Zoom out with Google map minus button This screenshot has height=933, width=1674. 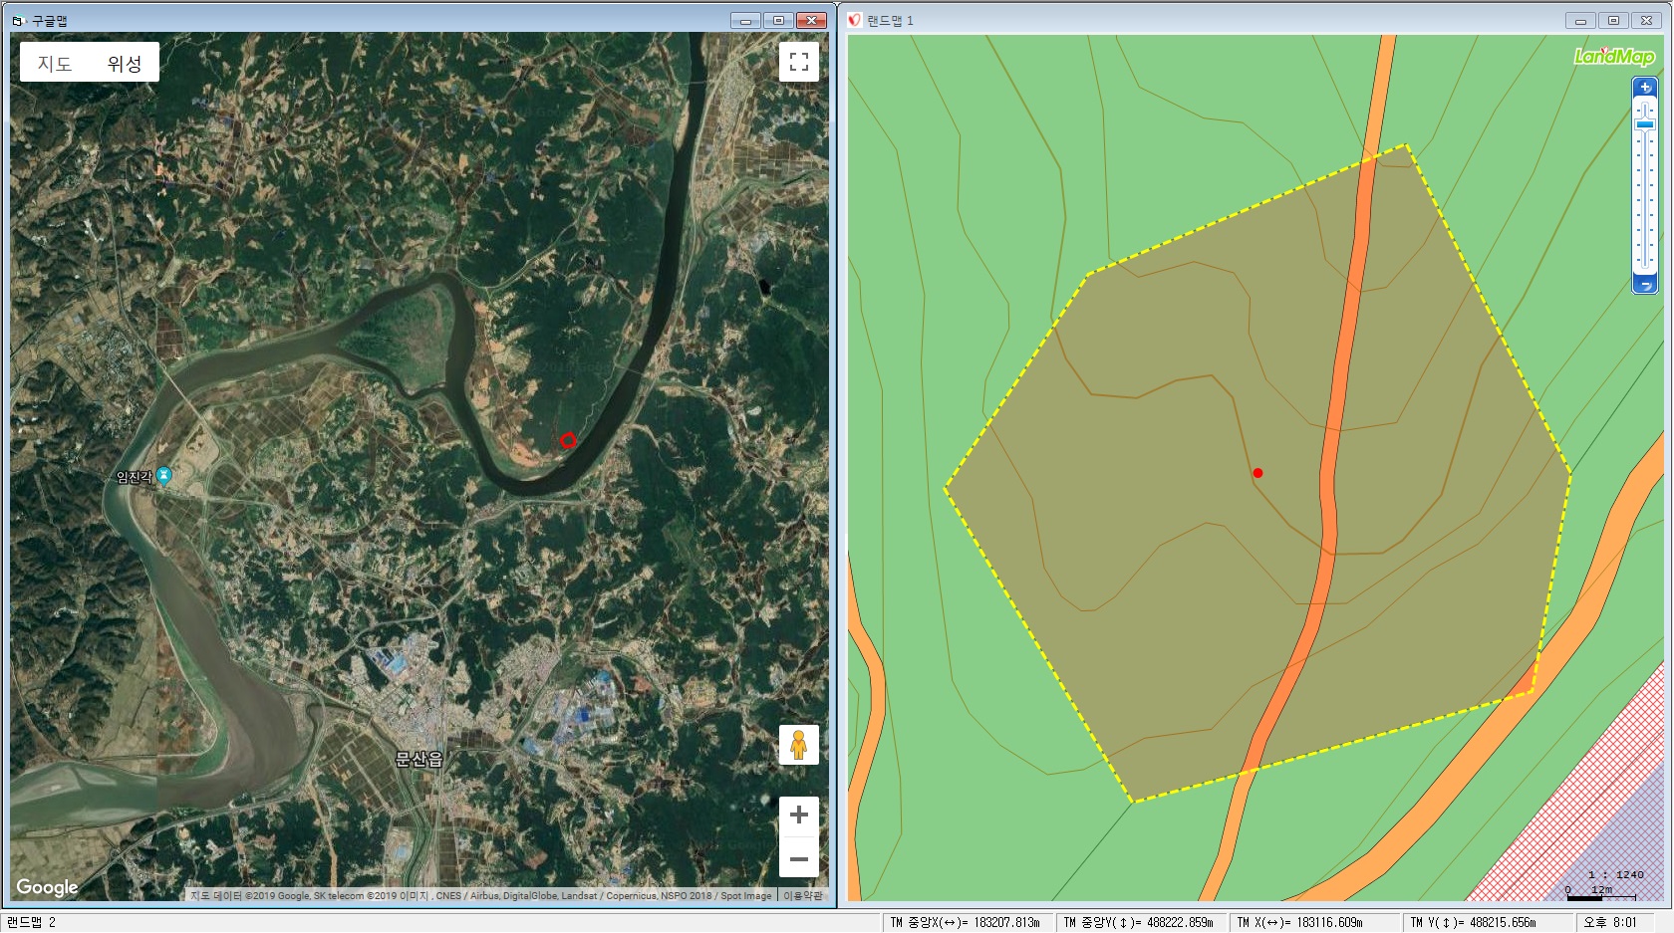(x=799, y=858)
